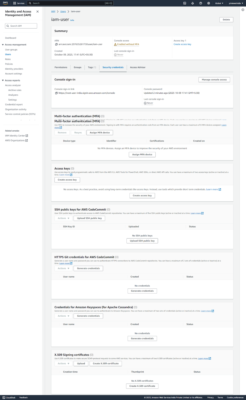The width and height of the screenshot is (246, 400).
Task: Open Identity providers in sidebar
Action: [14, 69]
